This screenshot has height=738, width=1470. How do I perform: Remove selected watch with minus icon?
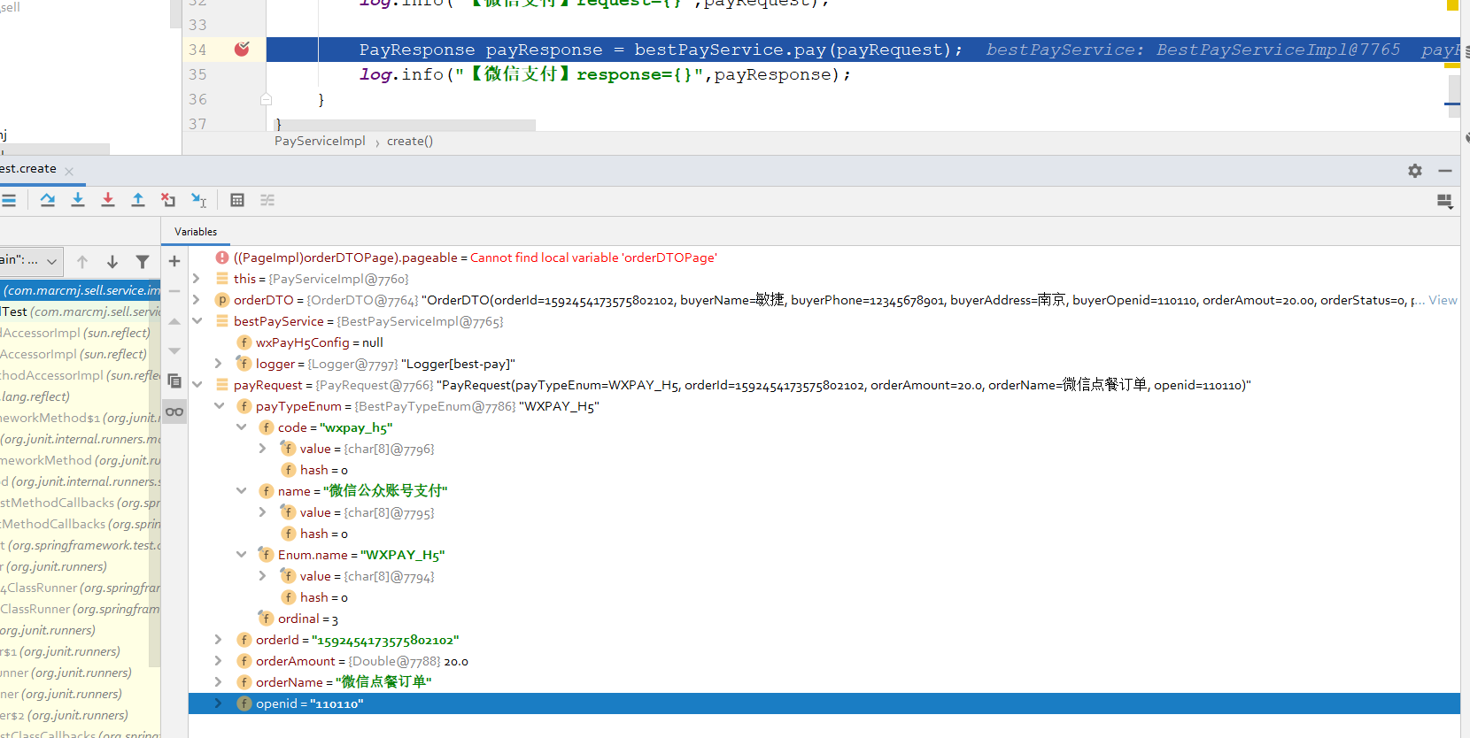[x=174, y=291]
